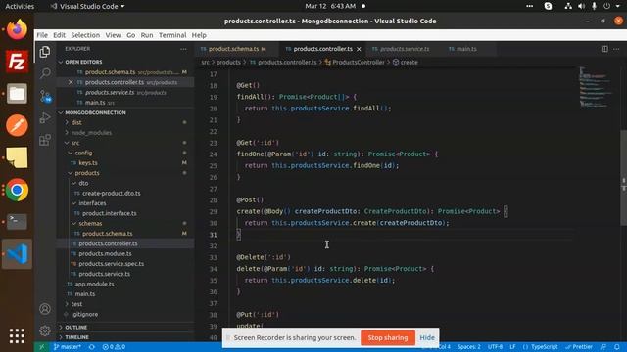
Task: Open app.module.ts file
Action: (94, 284)
